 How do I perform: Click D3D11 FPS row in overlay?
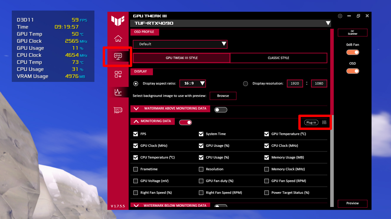point(52,20)
